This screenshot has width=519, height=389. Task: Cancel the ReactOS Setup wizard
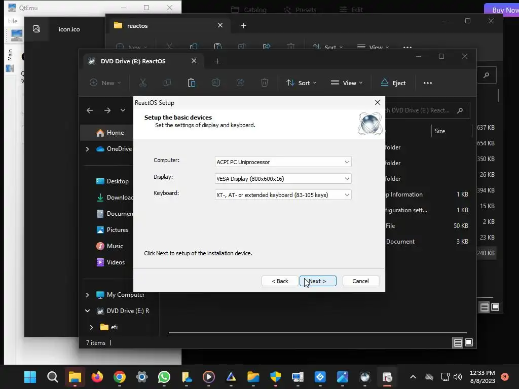point(360,281)
